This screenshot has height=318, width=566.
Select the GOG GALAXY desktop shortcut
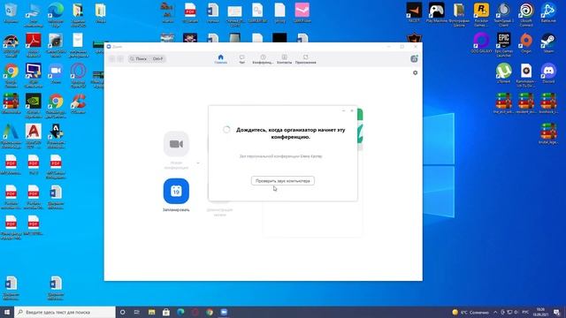(x=481, y=43)
